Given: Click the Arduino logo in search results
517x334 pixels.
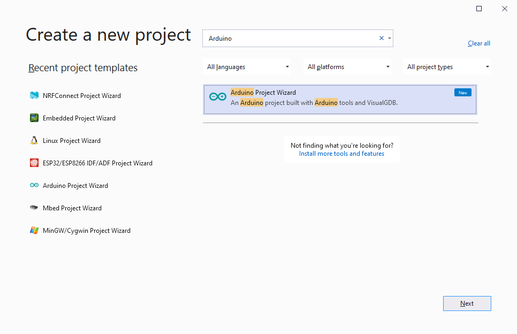Looking at the screenshot, I should pos(217,97).
